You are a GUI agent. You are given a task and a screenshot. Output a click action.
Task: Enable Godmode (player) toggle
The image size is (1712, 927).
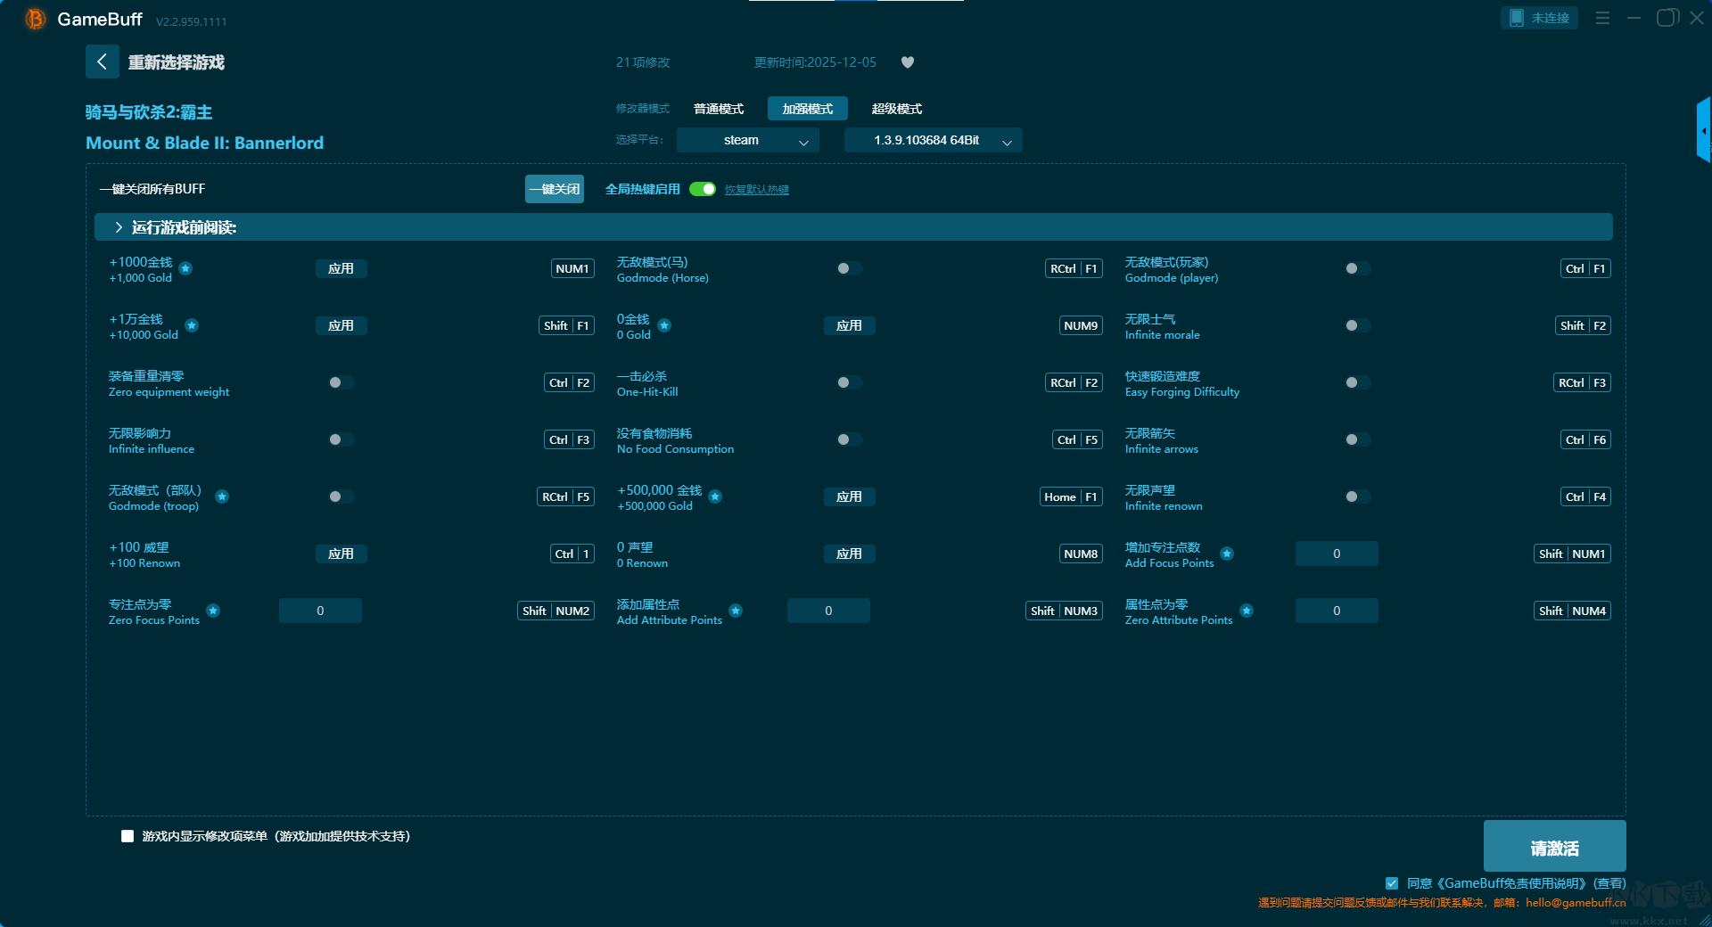[1357, 268]
